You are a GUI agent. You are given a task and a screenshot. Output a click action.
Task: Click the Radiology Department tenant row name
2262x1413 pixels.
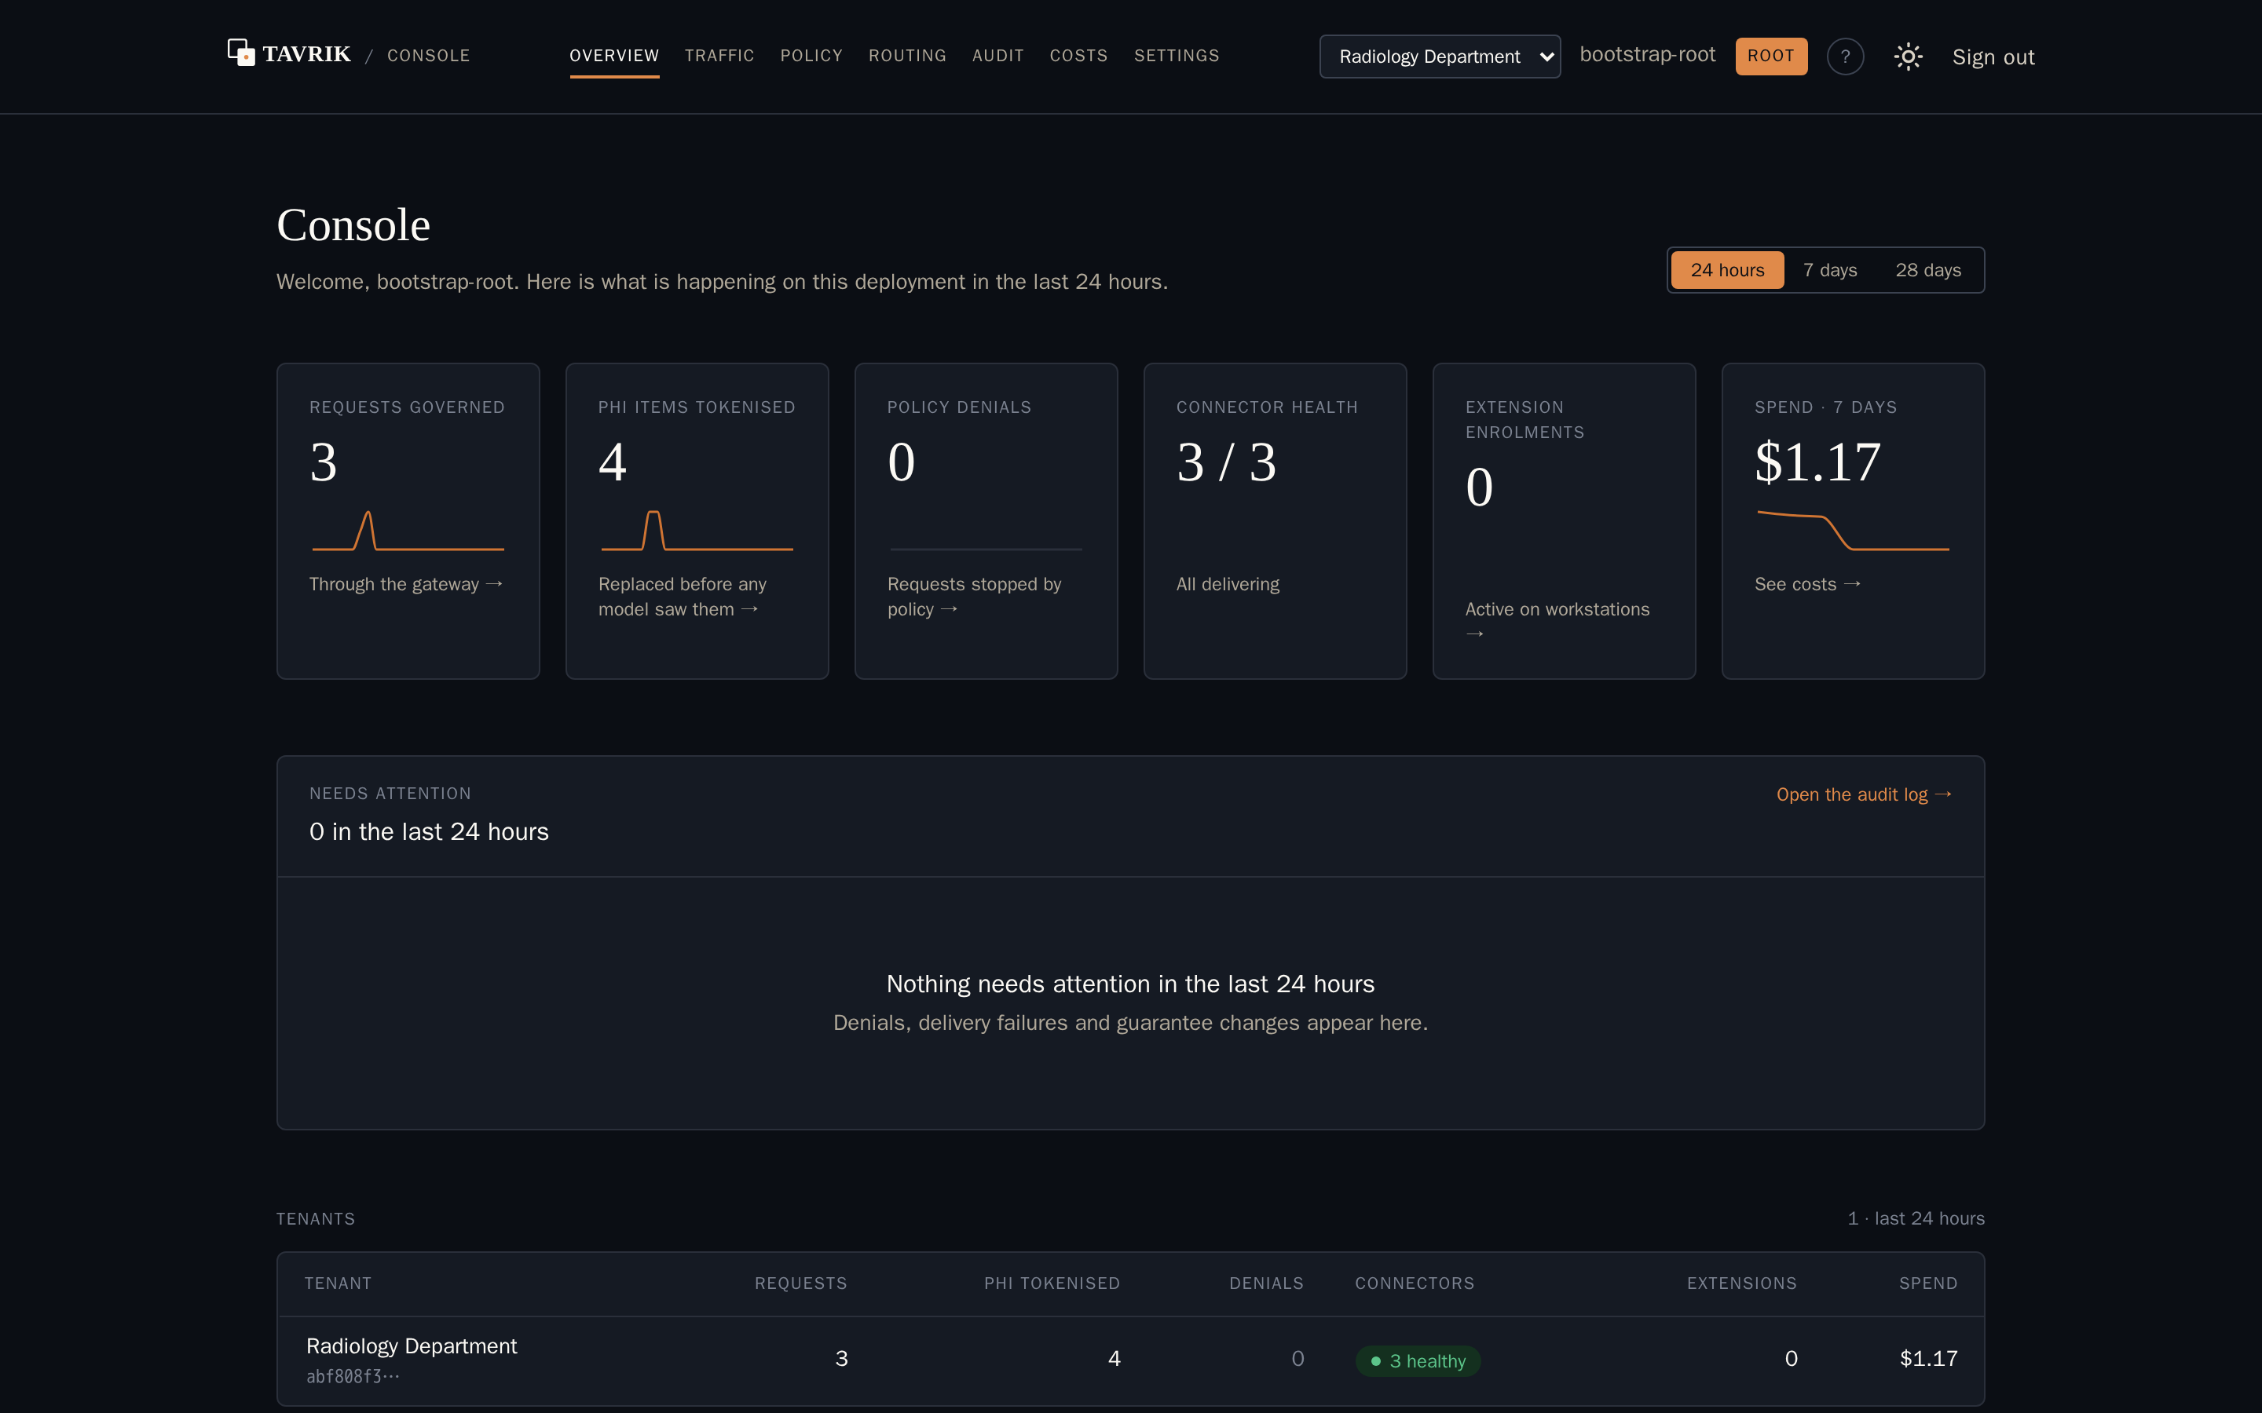[x=412, y=1345]
